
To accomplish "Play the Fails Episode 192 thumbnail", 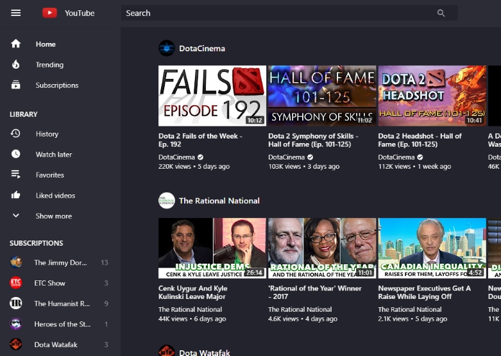I will coord(212,96).
